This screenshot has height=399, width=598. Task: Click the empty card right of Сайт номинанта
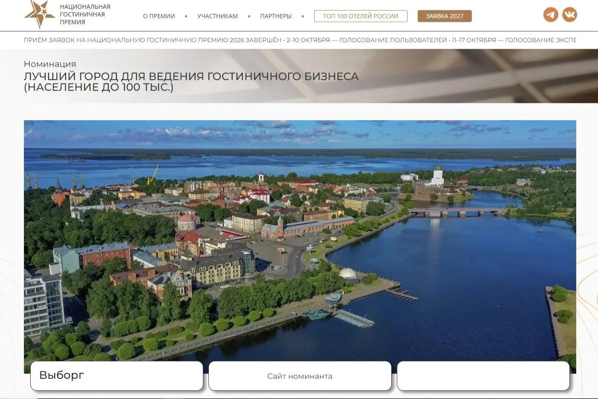click(x=483, y=376)
